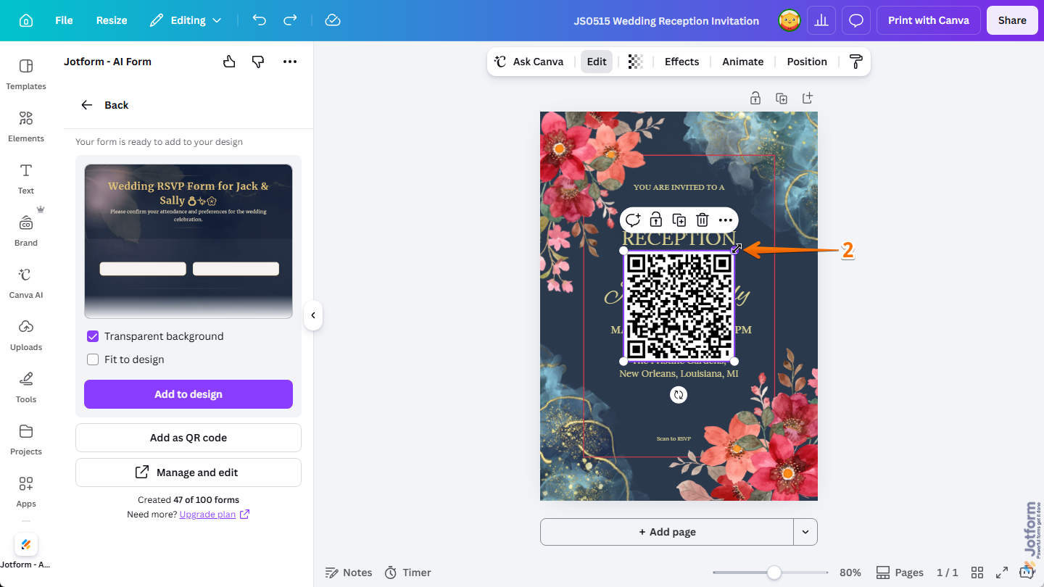Check cloud save status icon
The width and height of the screenshot is (1044, 587).
coord(333,20)
